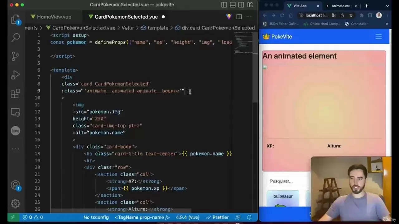Open the Remote Explorer sidebar icon
This screenshot has height=224, width=399.
point(16,112)
